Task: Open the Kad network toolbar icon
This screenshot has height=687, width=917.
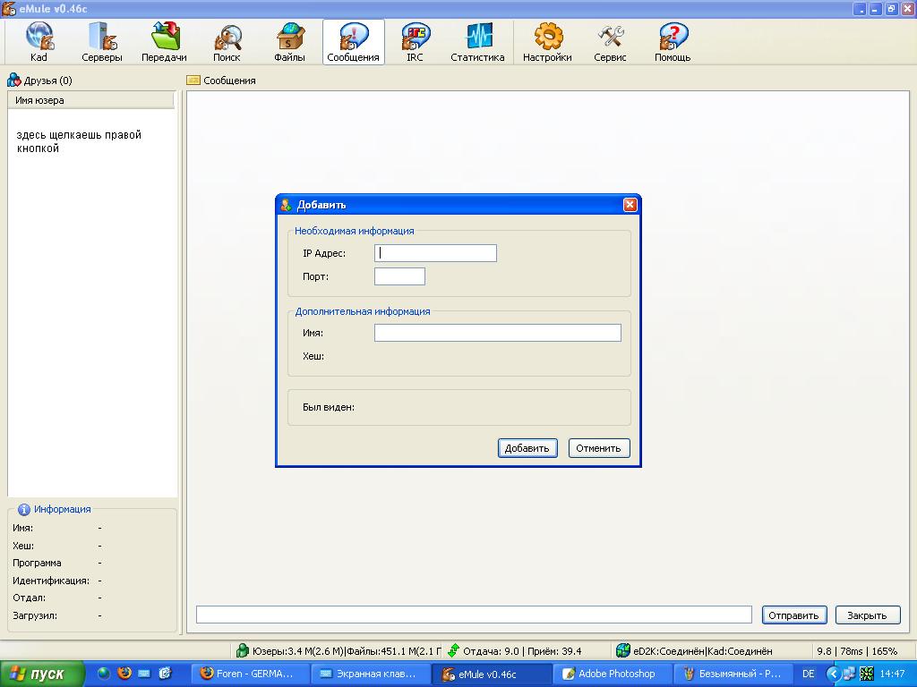Action: (39, 42)
